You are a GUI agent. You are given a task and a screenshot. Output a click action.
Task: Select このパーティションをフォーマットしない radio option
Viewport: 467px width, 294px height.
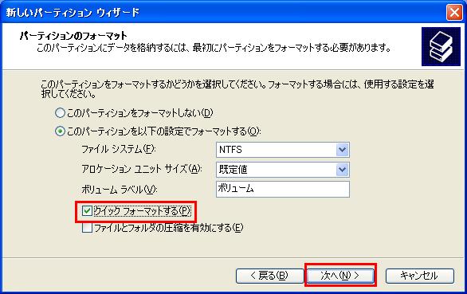point(60,113)
